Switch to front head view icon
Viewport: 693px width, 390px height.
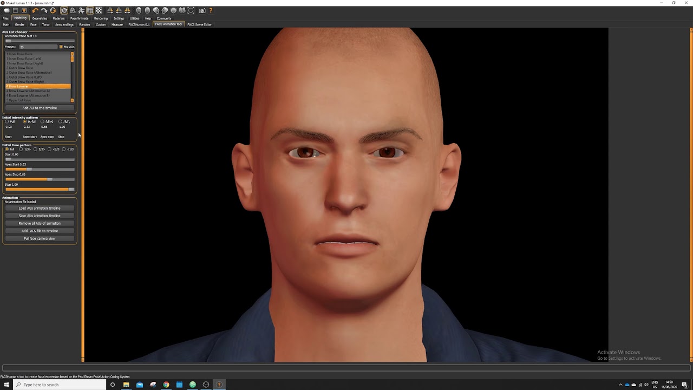139,10
